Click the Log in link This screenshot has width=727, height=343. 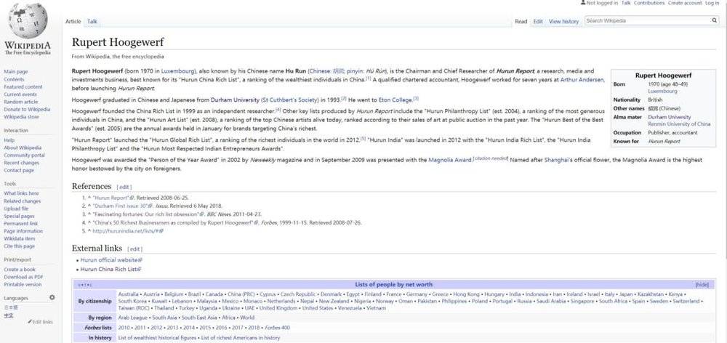(x=712, y=3)
